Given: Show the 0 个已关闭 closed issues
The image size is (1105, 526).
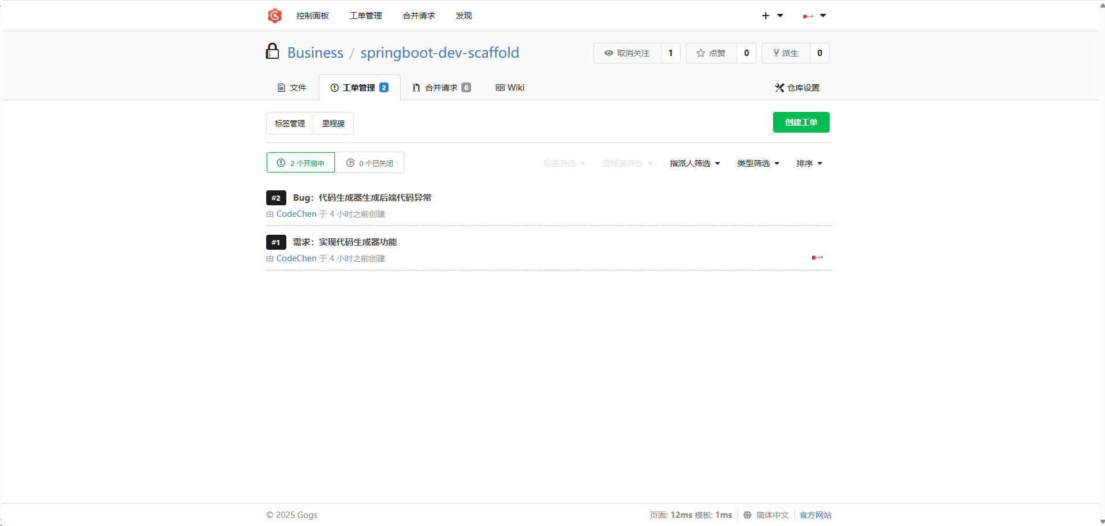Looking at the screenshot, I should pos(369,163).
